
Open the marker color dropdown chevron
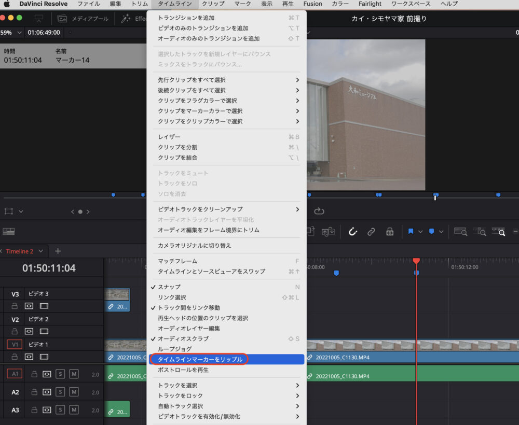coord(441,232)
